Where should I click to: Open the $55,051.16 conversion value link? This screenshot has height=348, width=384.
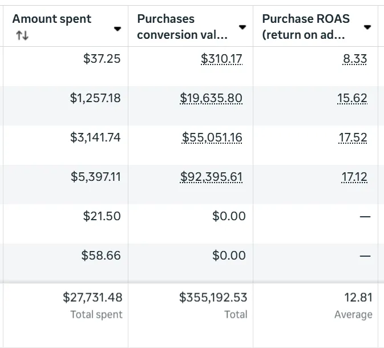(x=212, y=137)
